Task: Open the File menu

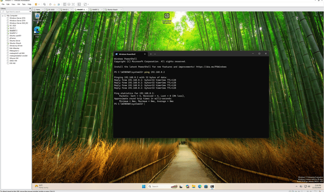Action: [x=3, y=4]
